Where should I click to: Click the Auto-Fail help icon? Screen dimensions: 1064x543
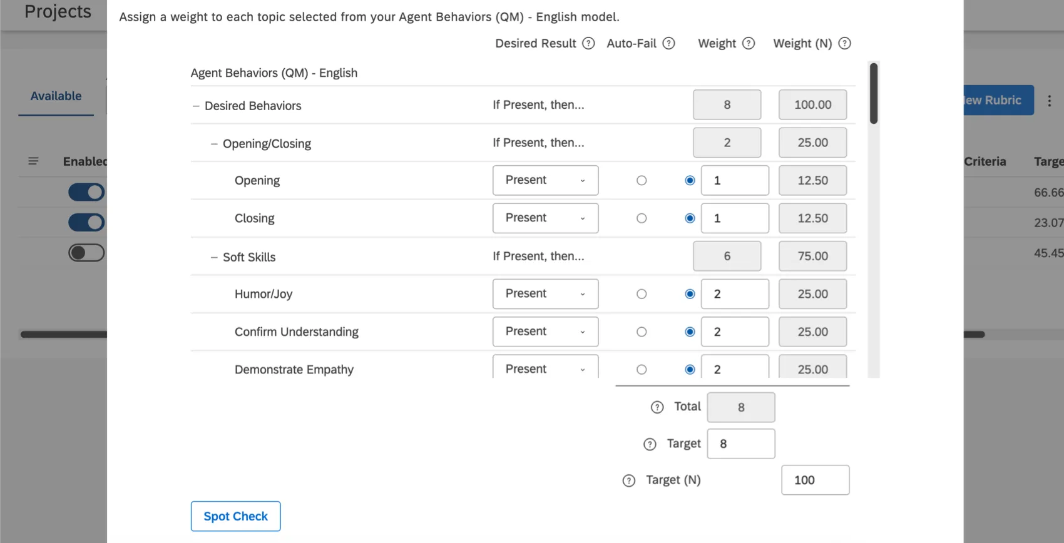click(x=668, y=44)
